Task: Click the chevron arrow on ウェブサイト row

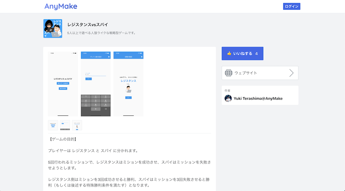Action: [x=291, y=73]
